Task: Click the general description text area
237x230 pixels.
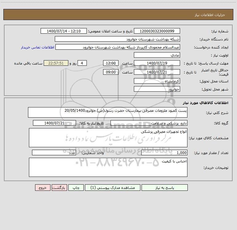Action: point(108,112)
